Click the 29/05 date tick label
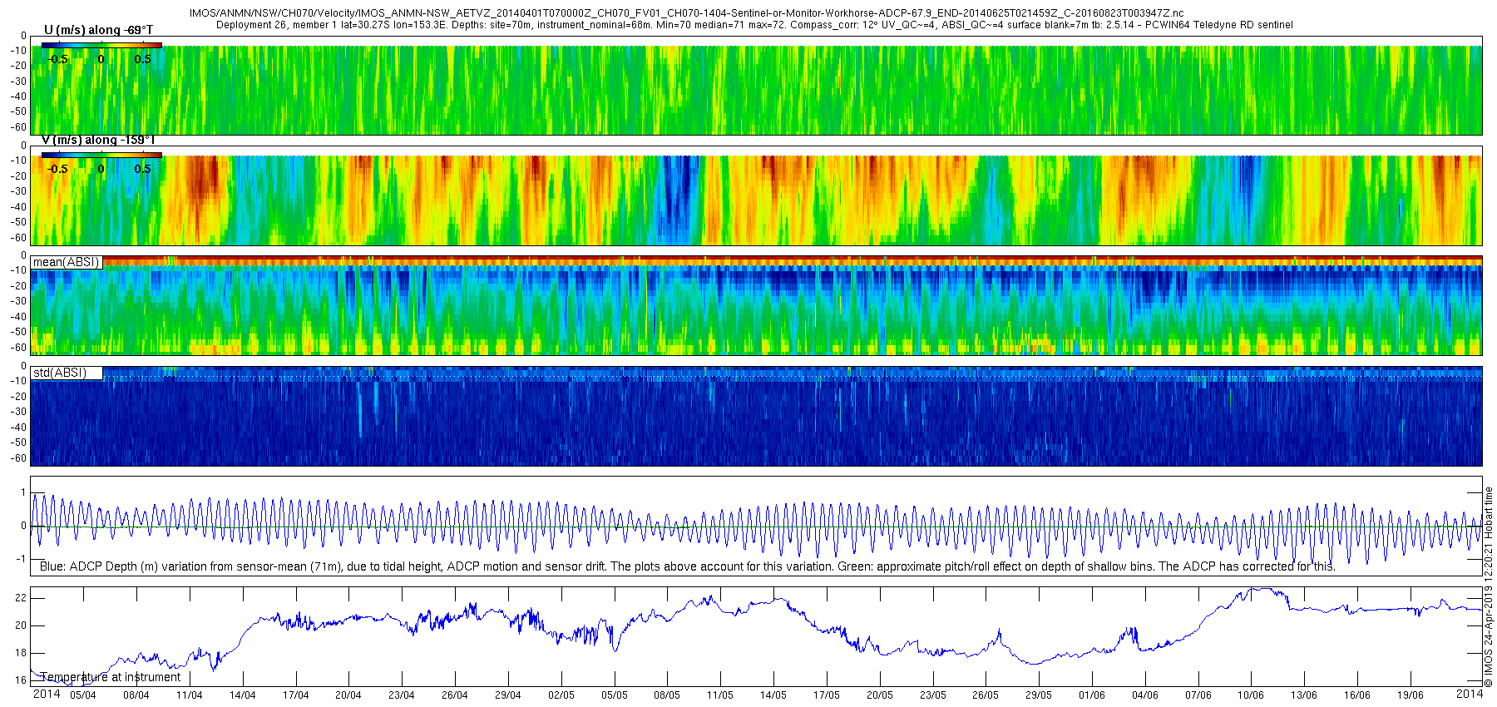Image resolution: width=1497 pixels, height=707 pixels. [1039, 695]
